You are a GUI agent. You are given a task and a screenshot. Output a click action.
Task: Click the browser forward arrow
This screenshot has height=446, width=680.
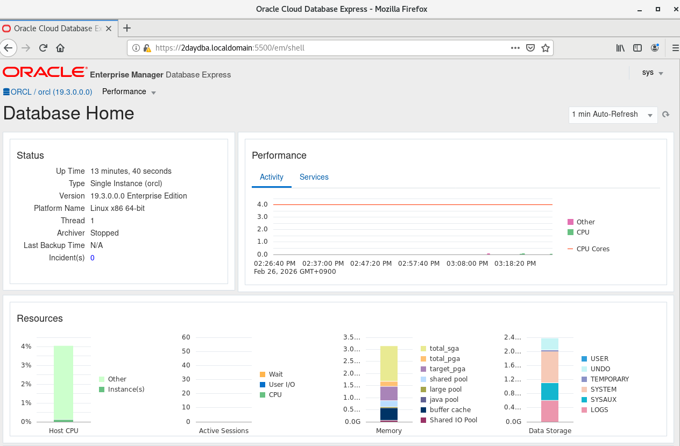pos(26,48)
